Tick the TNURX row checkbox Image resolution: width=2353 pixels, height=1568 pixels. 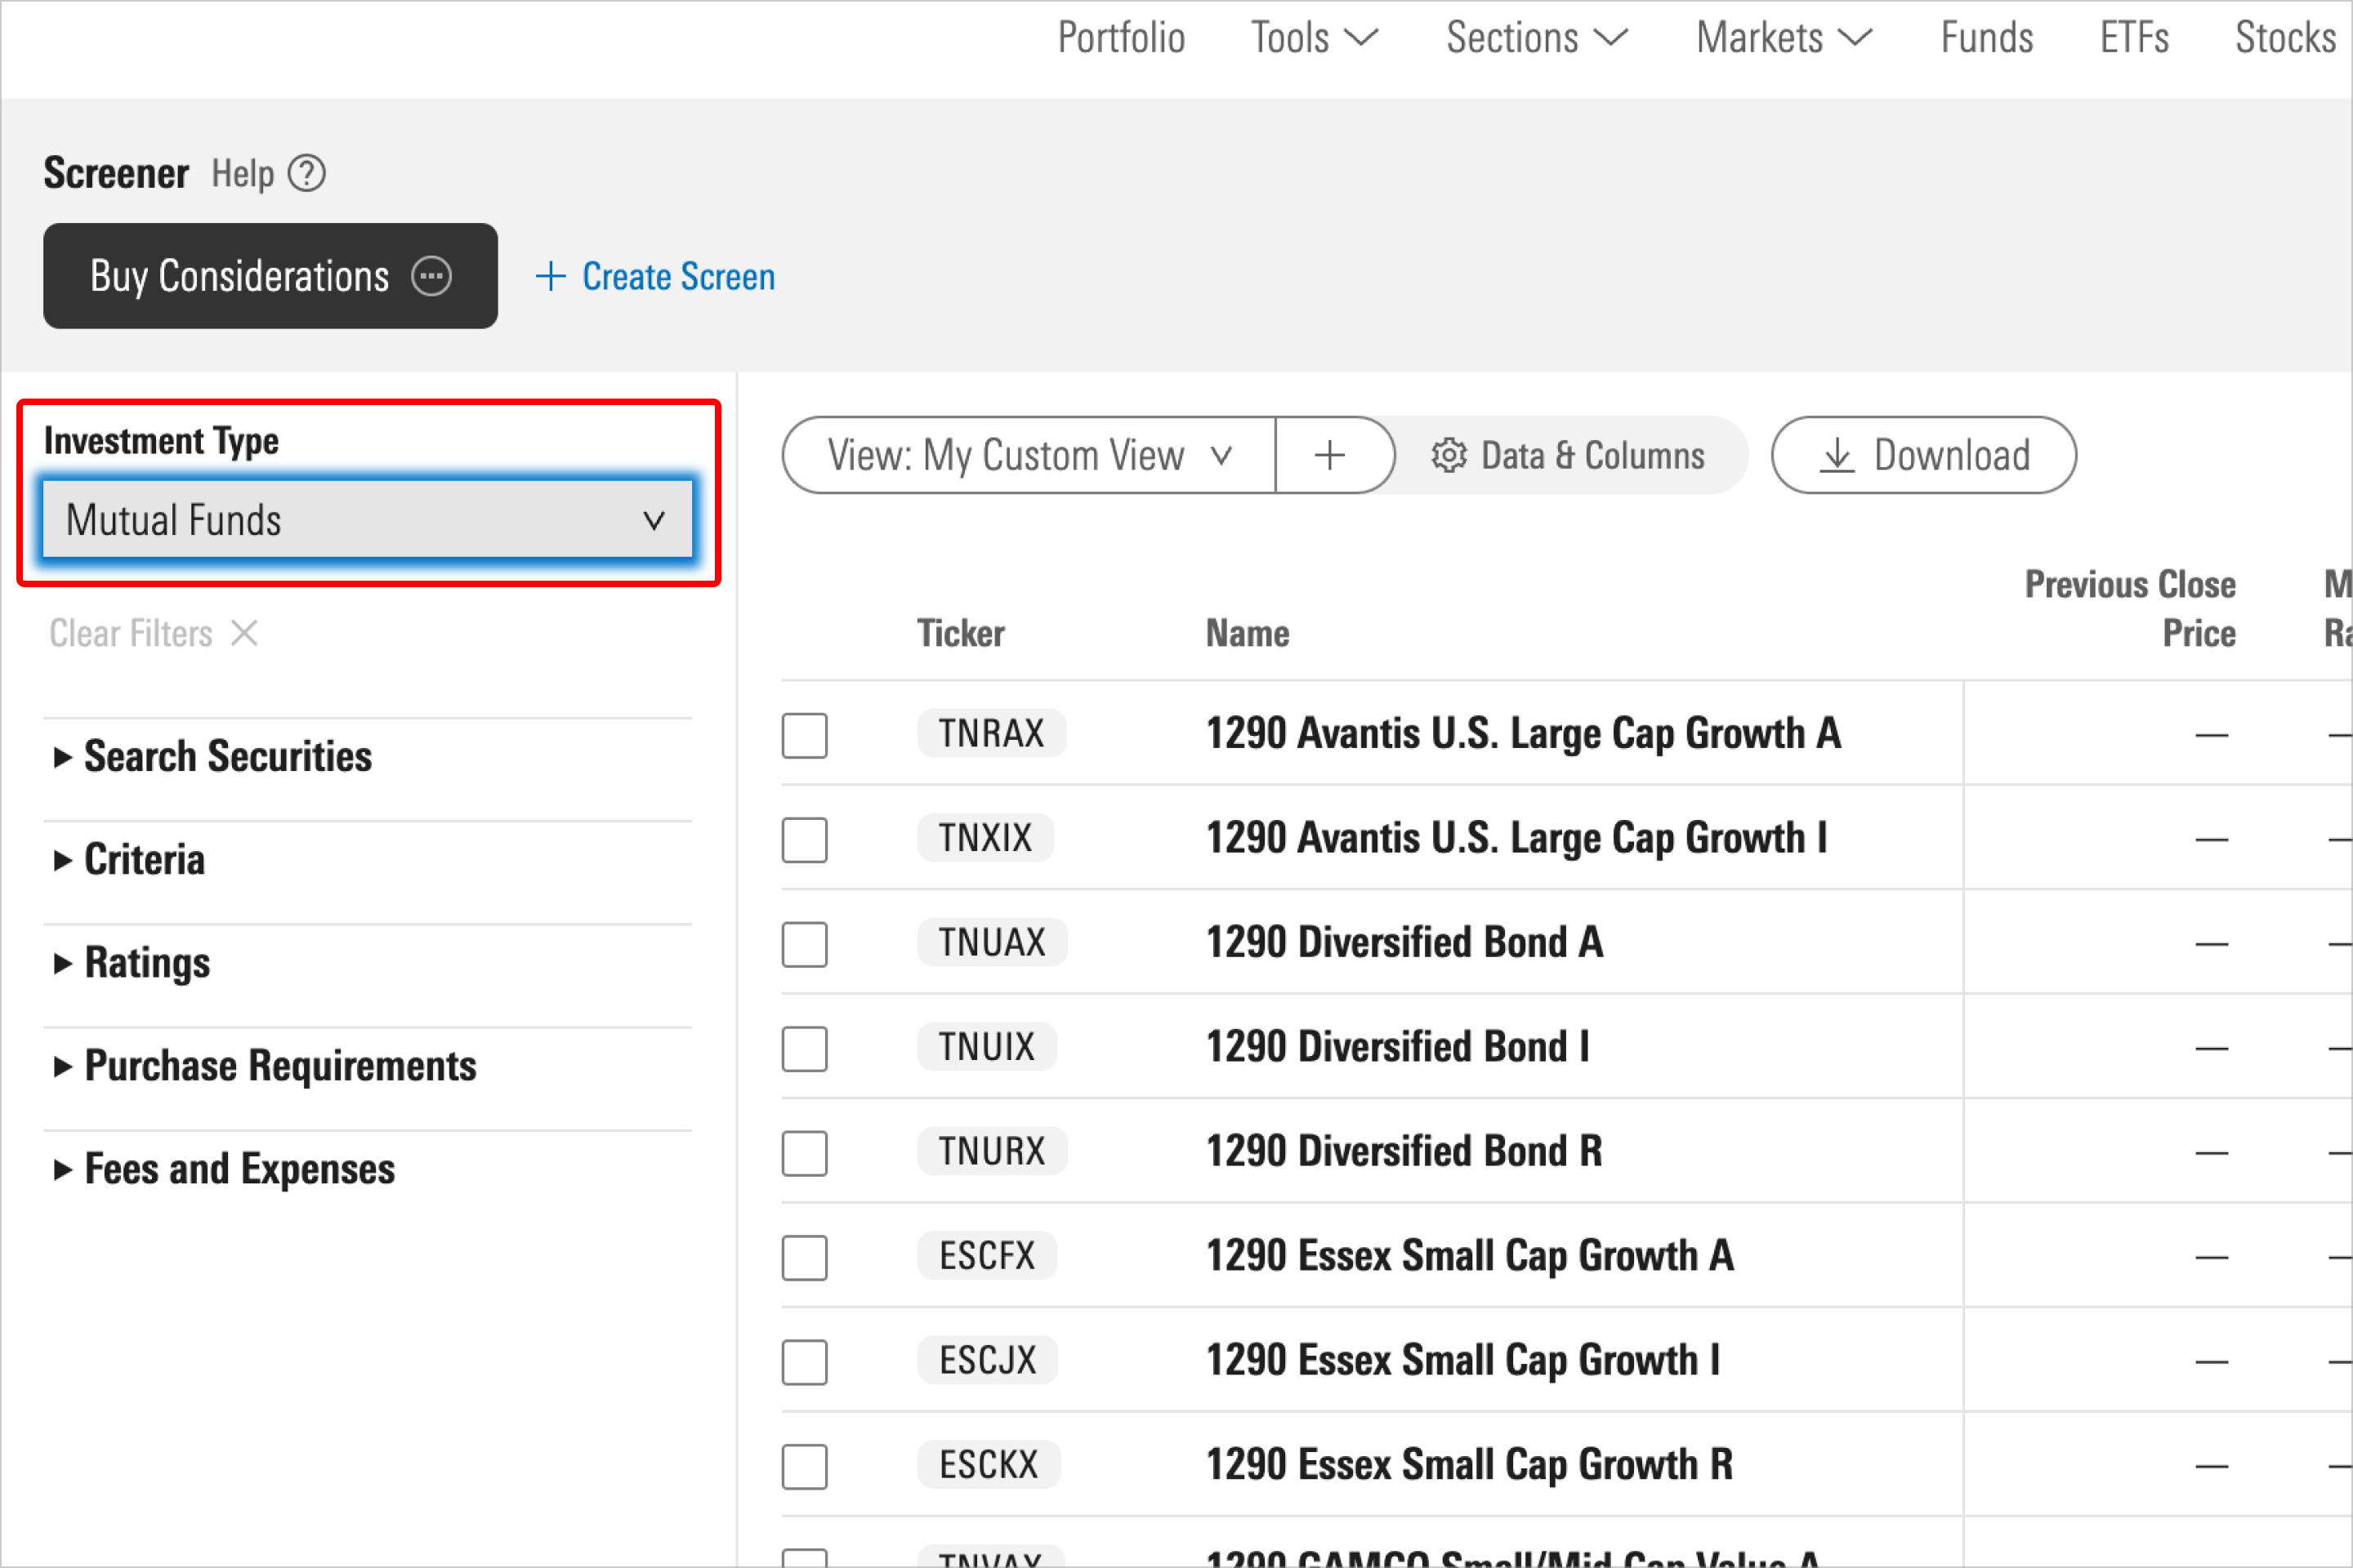pyautogui.click(x=804, y=1153)
